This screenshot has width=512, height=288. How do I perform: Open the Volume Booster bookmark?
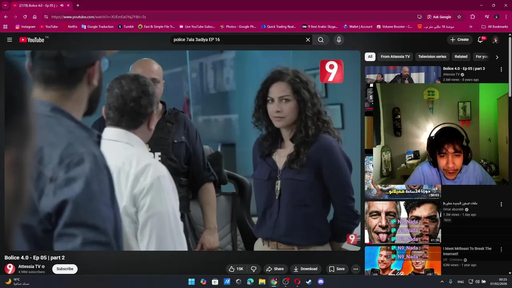point(394,27)
